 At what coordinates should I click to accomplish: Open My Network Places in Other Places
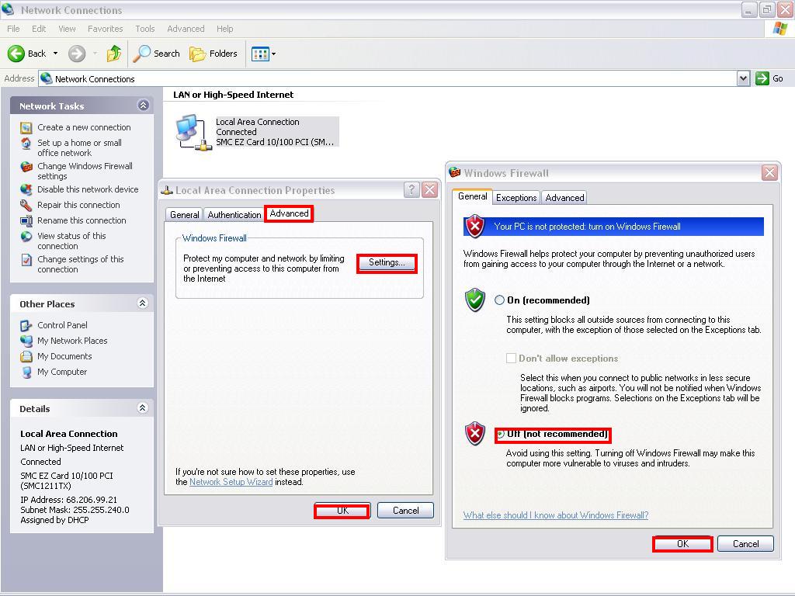pos(72,341)
